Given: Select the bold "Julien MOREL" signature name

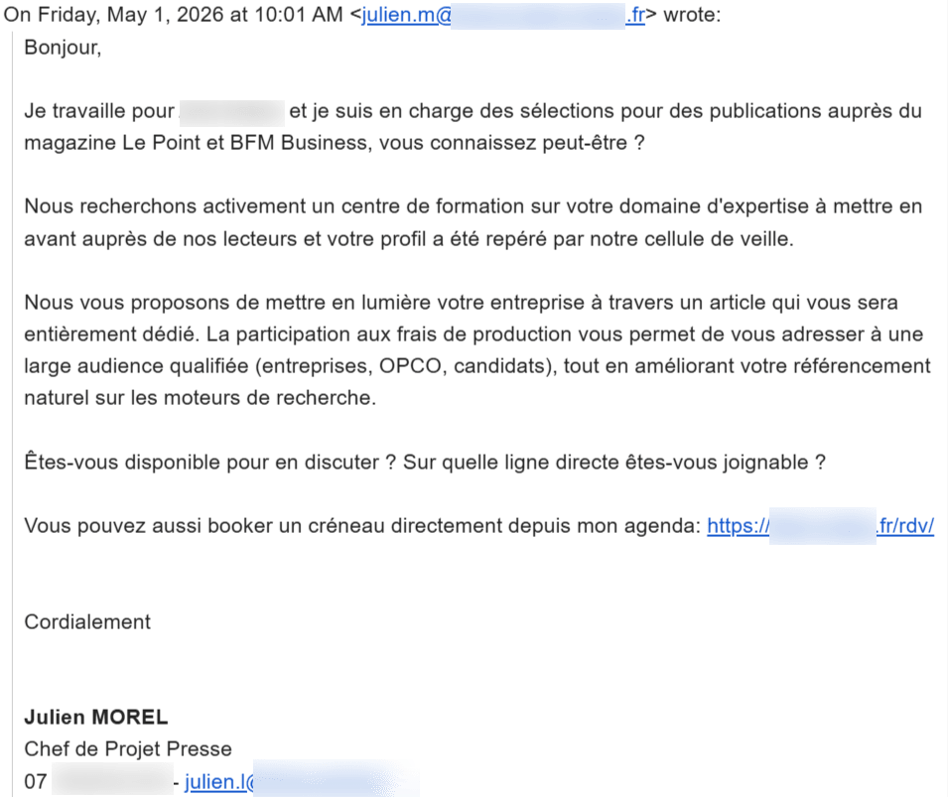Looking at the screenshot, I should tap(96, 718).
